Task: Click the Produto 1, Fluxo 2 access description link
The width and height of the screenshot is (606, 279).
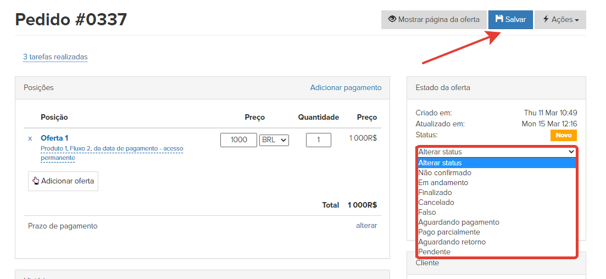Action: coord(112,153)
